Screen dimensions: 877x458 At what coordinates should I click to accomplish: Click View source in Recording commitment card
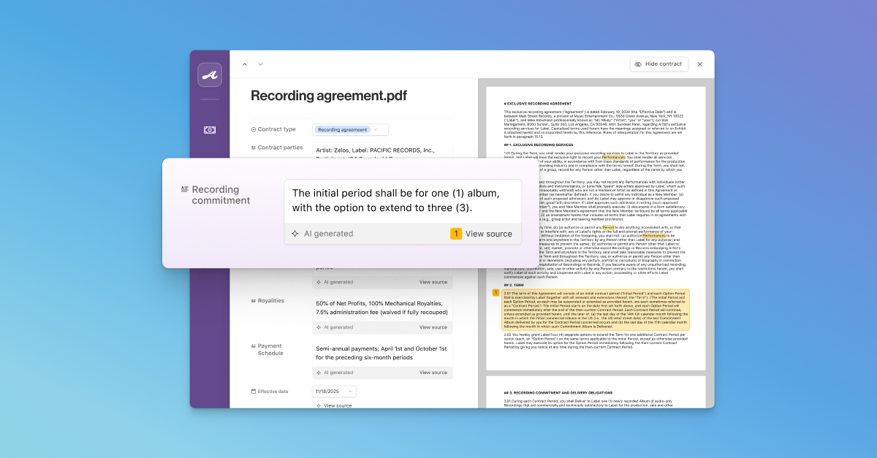coord(489,234)
